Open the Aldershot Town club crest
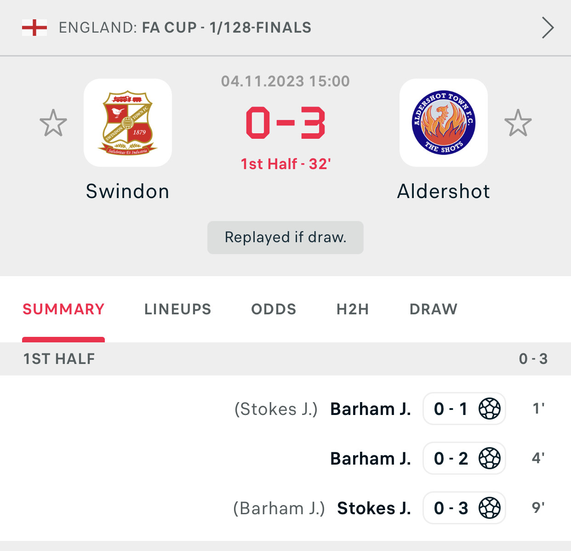Image resolution: width=571 pixels, height=551 pixels. click(x=444, y=123)
